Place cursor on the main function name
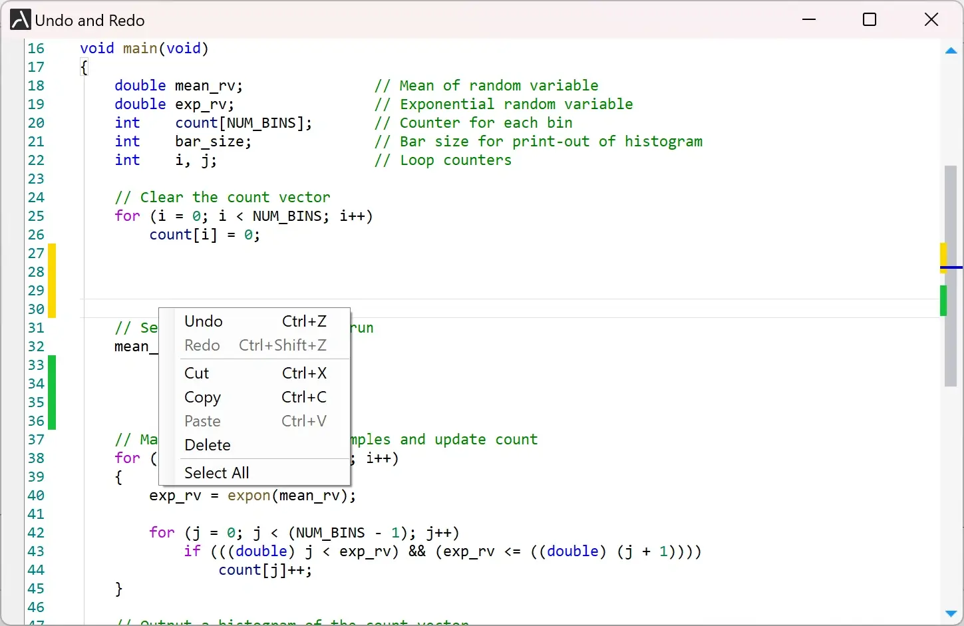 [140, 49]
